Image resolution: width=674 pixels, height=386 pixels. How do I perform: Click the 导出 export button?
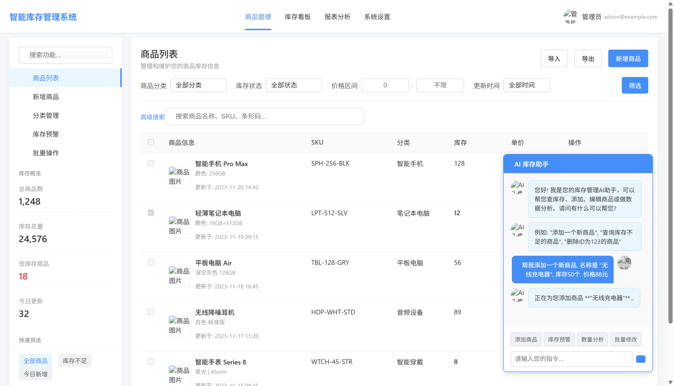click(x=588, y=58)
